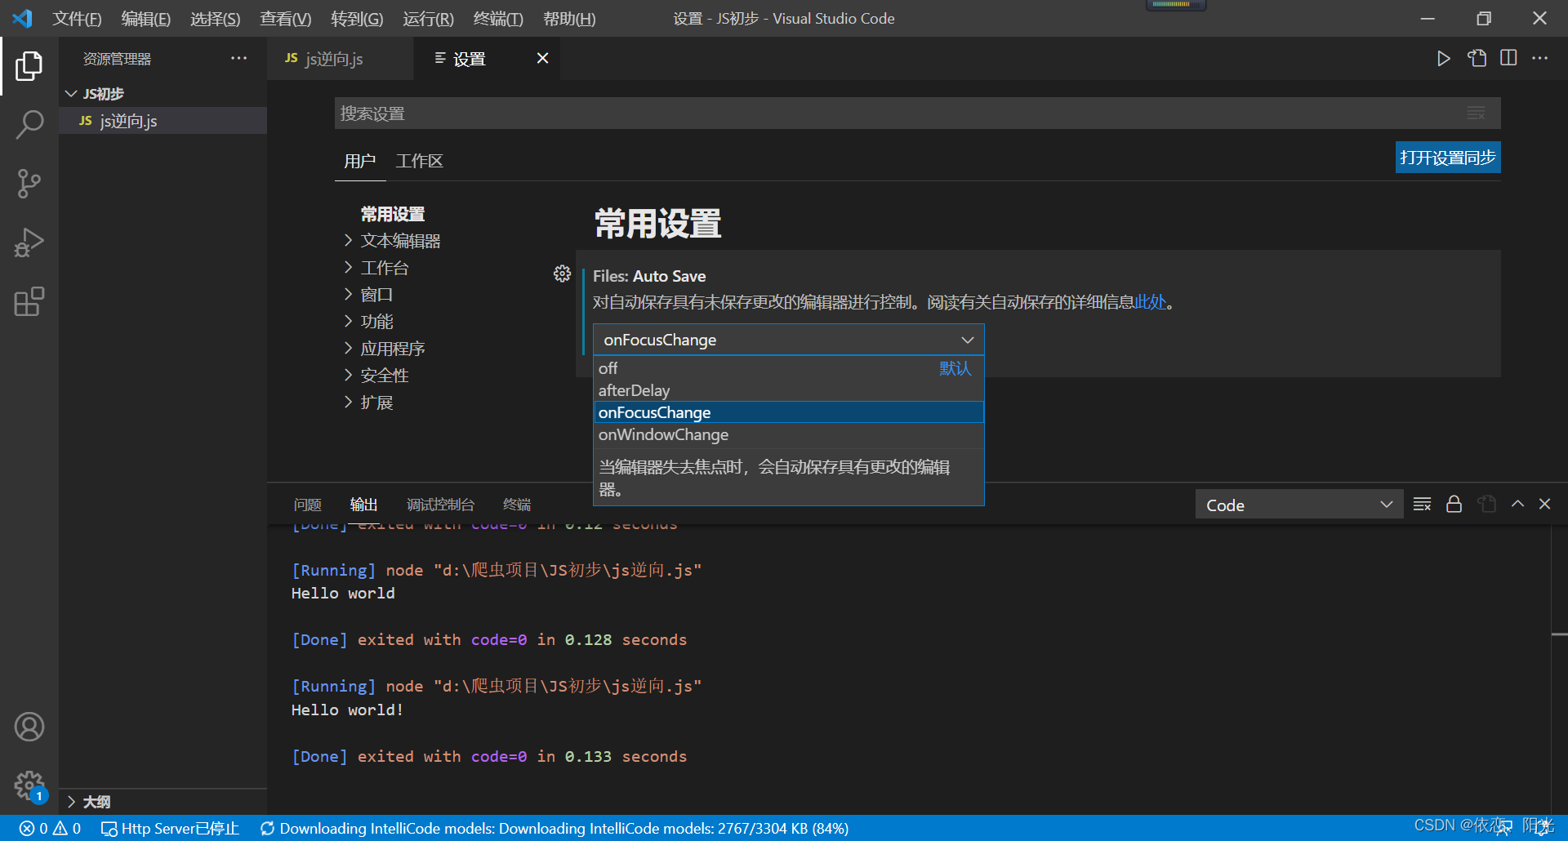Close the bottom output panel

pos(1544,504)
